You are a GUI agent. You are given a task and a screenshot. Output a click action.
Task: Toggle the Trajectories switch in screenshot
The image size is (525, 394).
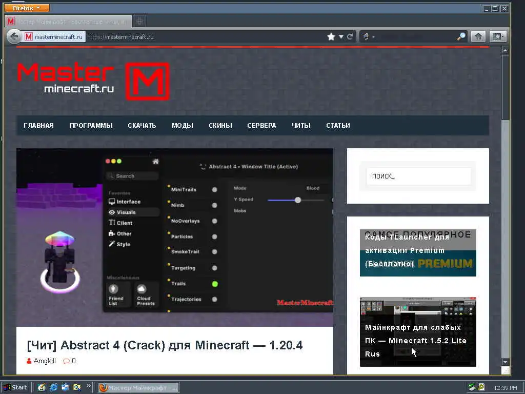pos(215,300)
